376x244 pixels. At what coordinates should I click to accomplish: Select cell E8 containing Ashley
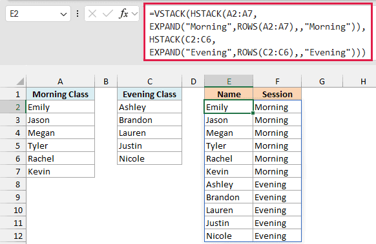(229, 185)
